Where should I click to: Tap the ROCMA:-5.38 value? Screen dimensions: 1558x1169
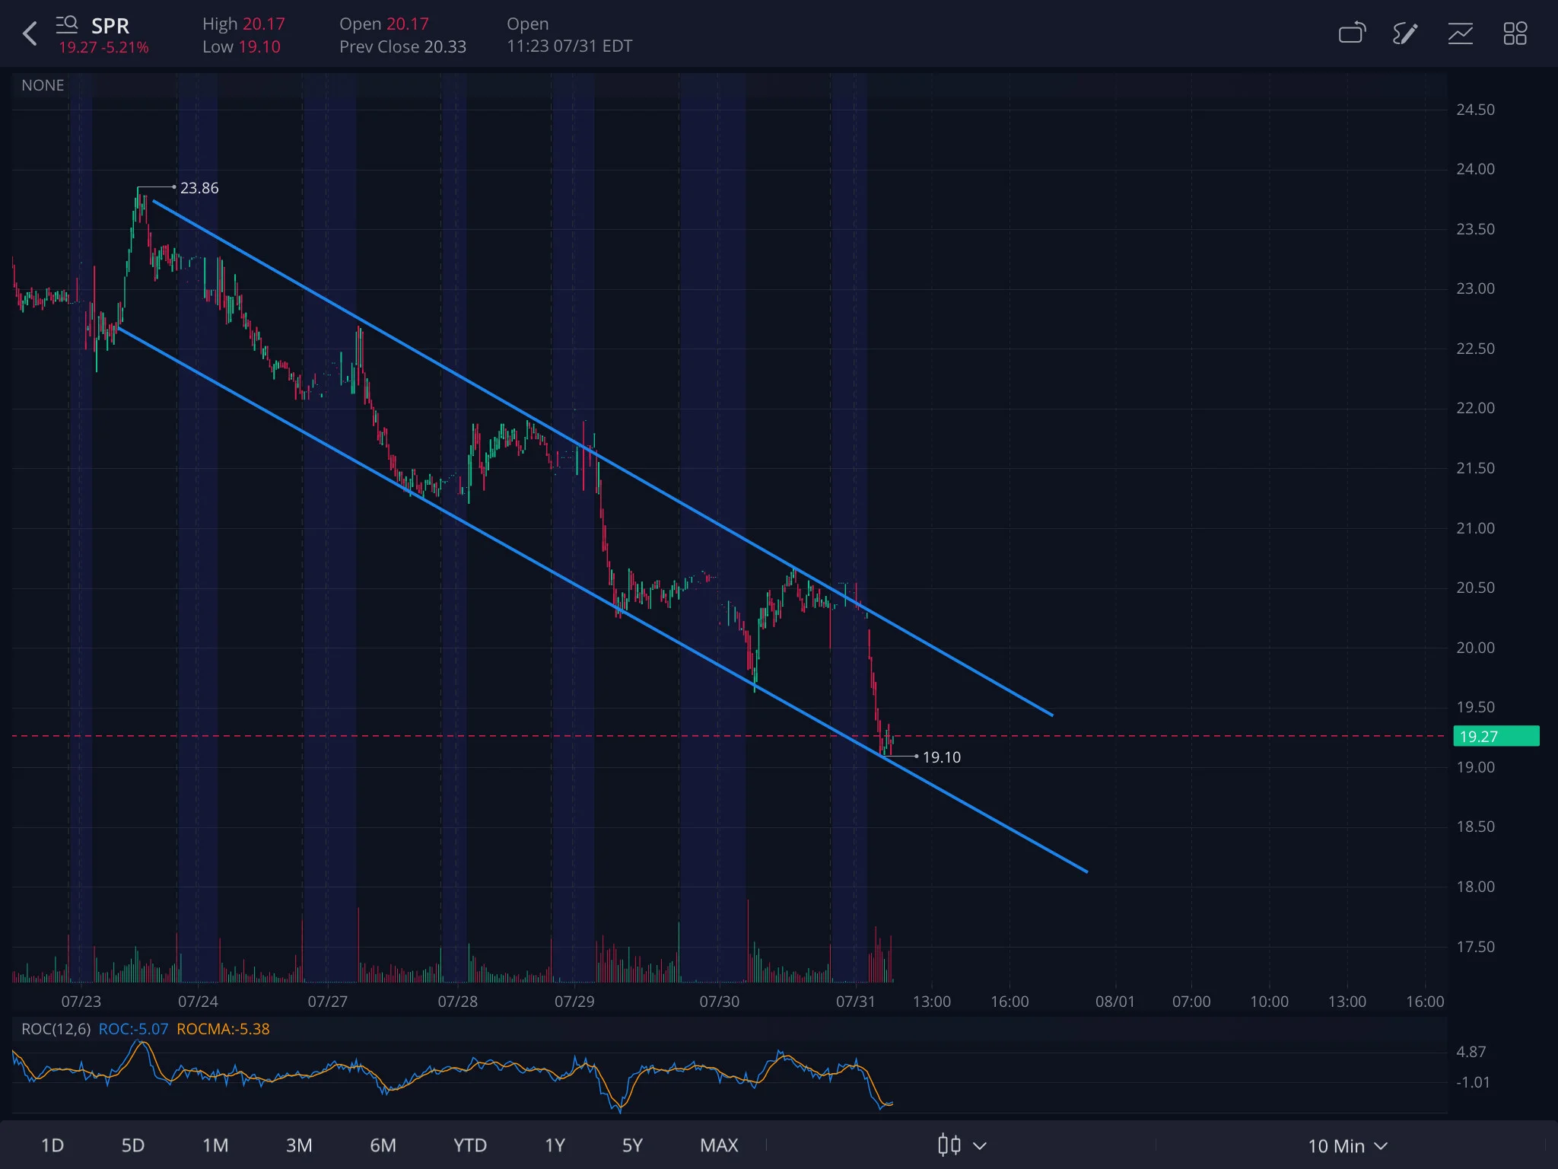223,1029
